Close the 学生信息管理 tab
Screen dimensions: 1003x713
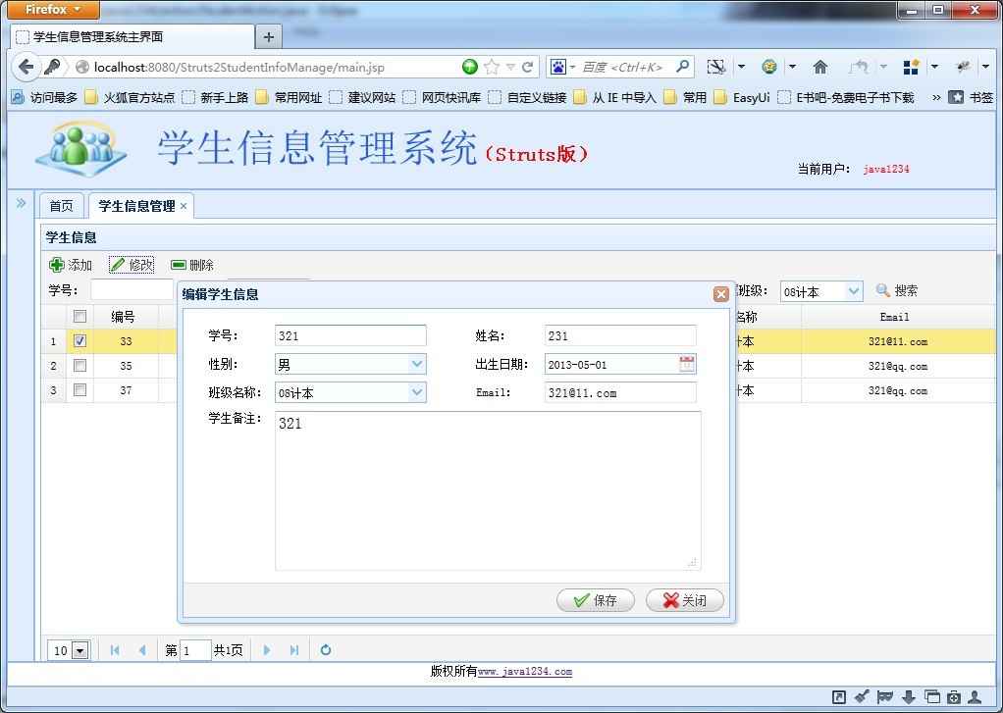point(184,206)
